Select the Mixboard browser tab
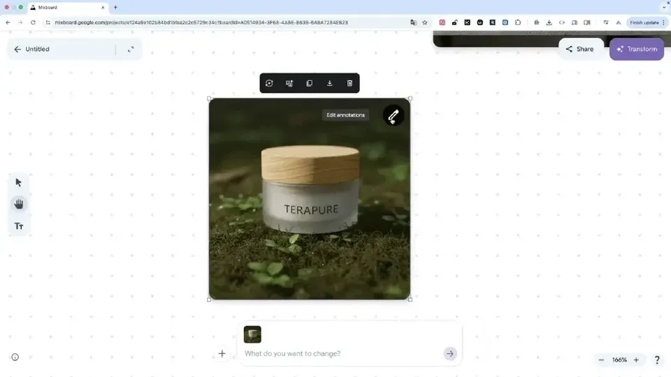 (68, 7)
